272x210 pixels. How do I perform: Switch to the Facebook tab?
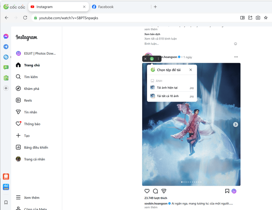[106, 7]
